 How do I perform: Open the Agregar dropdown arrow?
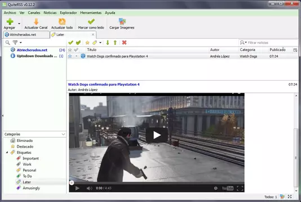click(19, 24)
